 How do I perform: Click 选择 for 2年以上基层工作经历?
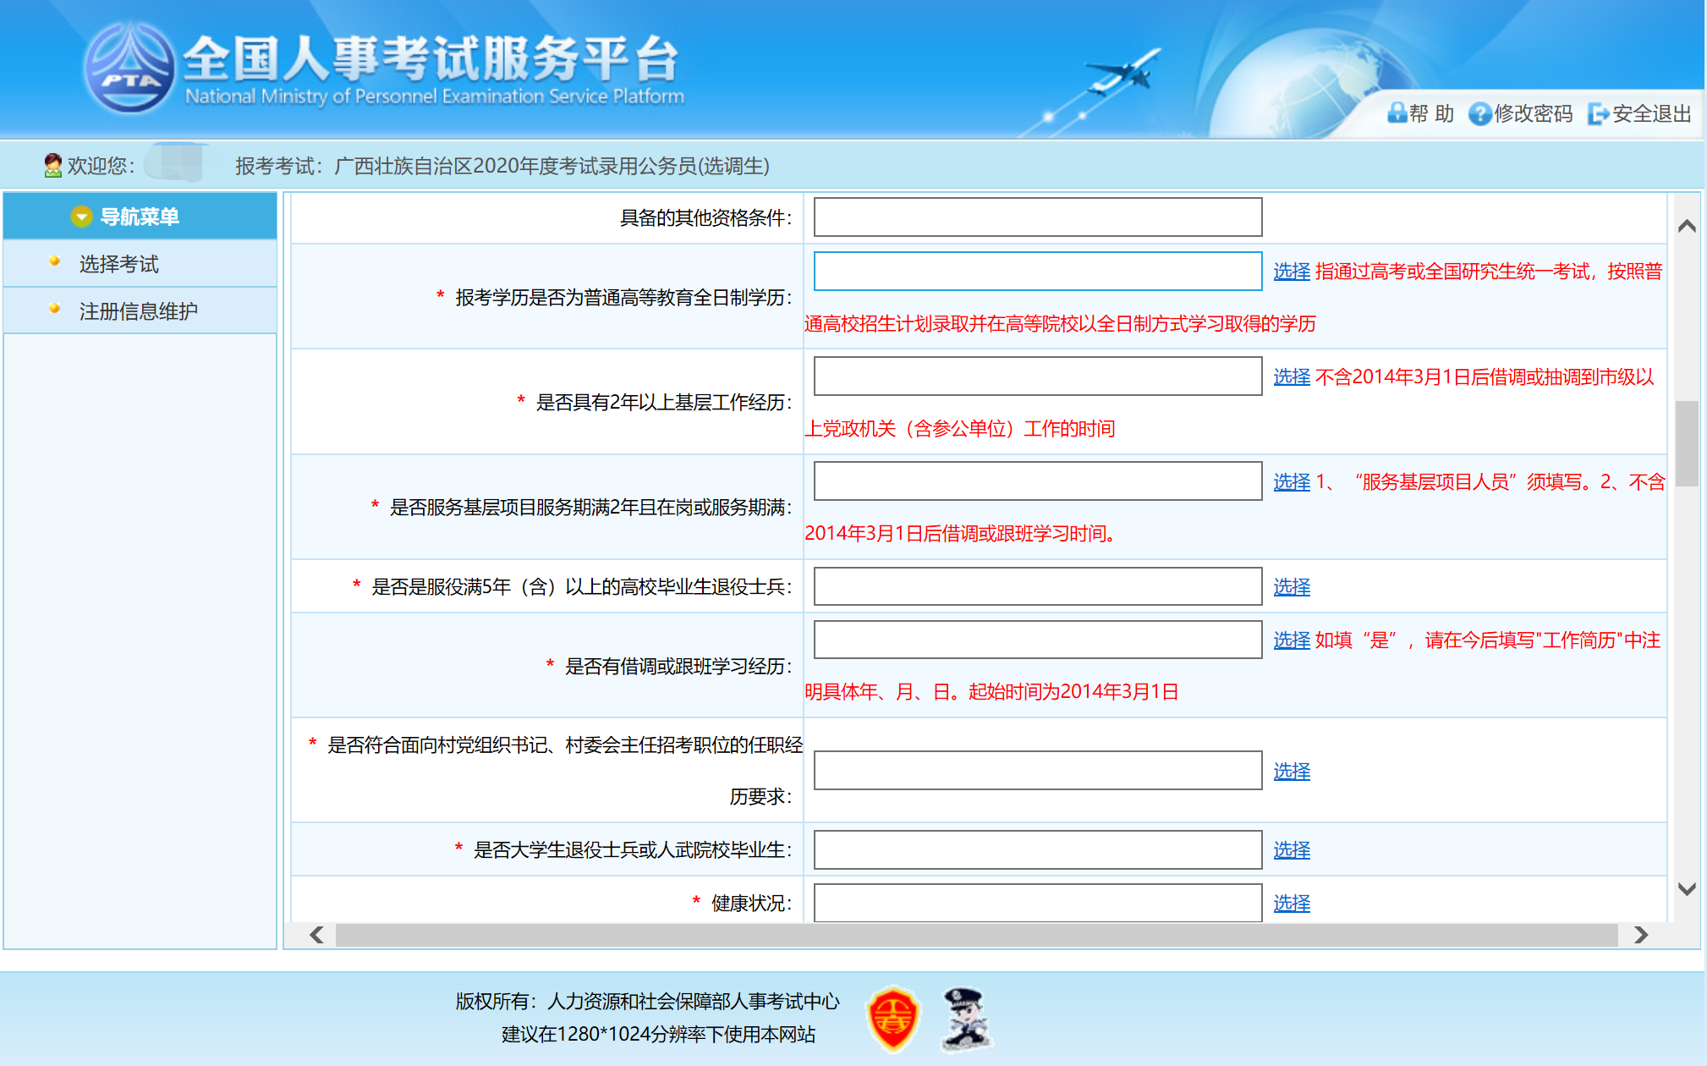tap(1292, 376)
